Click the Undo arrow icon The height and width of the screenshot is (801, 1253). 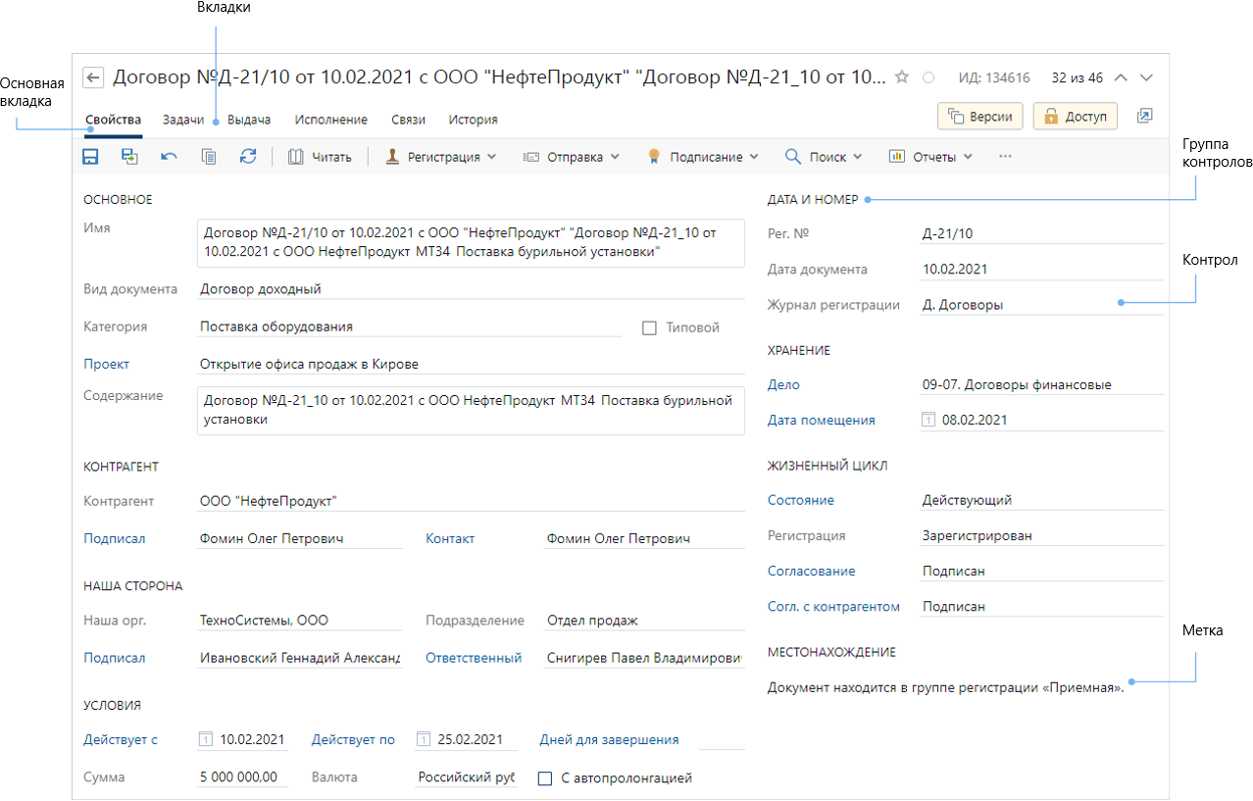tap(169, 156)
